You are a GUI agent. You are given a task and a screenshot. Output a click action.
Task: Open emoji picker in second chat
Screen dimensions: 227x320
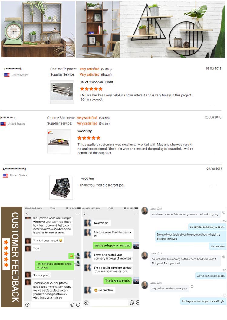(132, 303)
